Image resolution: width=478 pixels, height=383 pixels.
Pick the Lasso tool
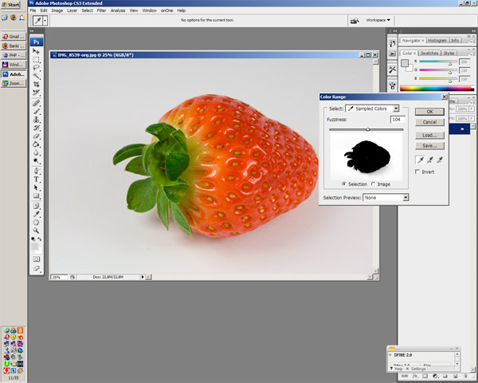pyautogui.click(x=37, y=67)
